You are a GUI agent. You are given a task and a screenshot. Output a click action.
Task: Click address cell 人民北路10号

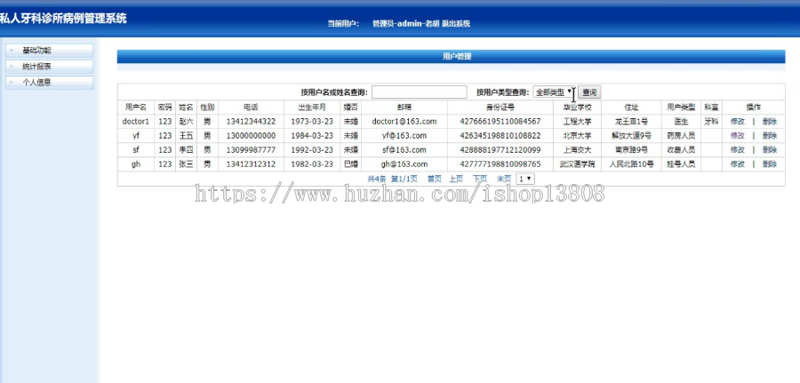click(x=631, y=164)
